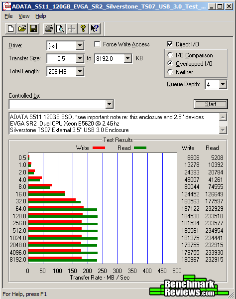Open Print Preview from the toolbar

60,29
